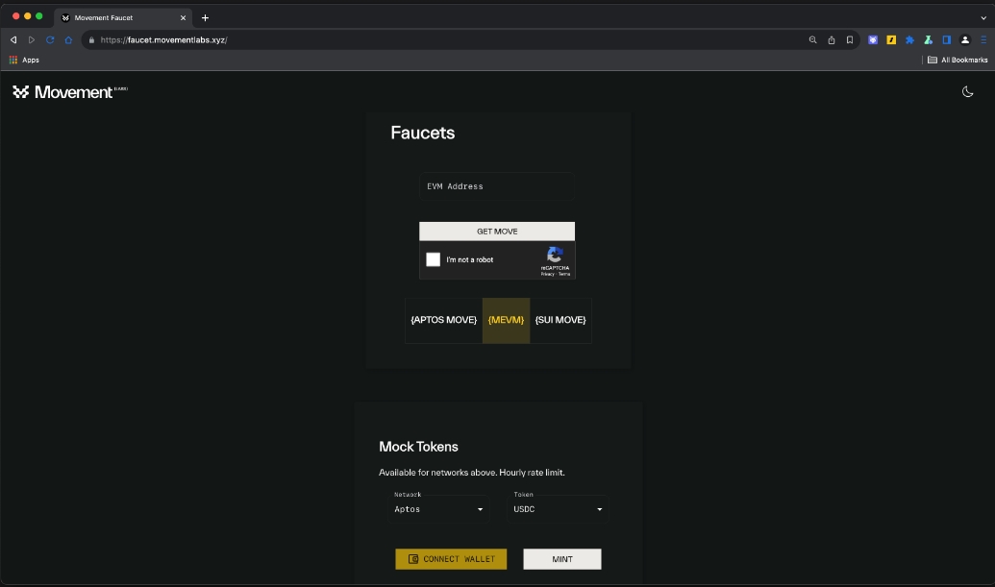Click the green flask labs icon

pos(929,40)
